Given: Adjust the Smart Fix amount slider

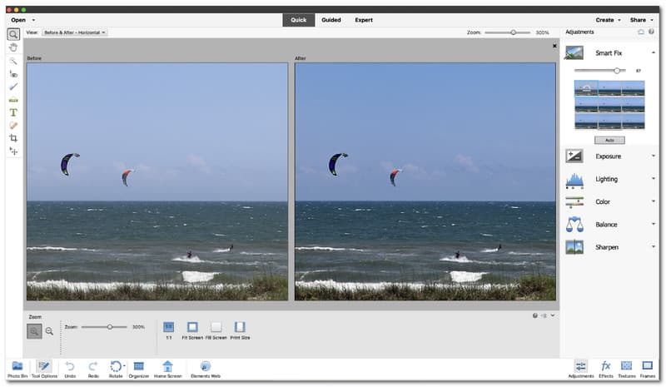Looking at the screenshot, I should click(x=617, y=71).
